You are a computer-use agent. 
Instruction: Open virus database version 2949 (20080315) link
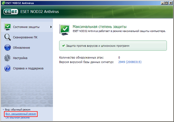[130, 62]
